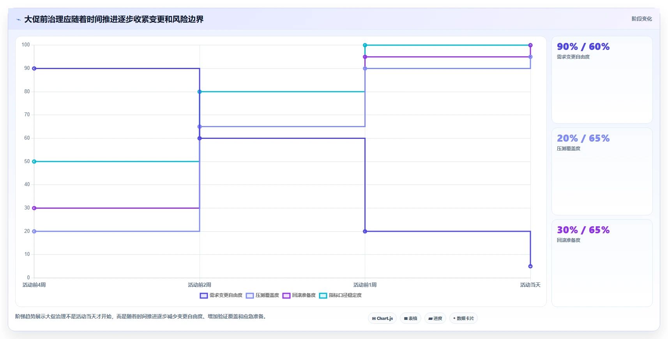Select the 进度 tag chip

(x=435, y=318)
